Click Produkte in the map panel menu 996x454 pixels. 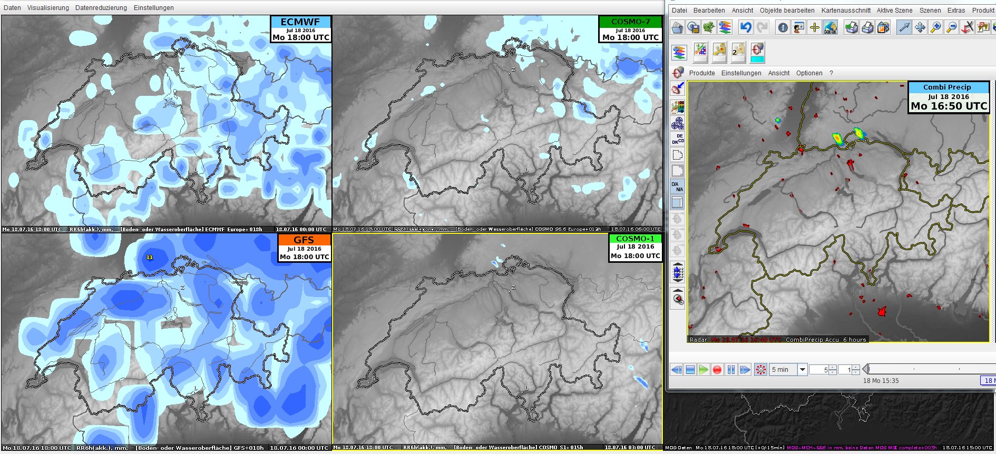[701, 73]
